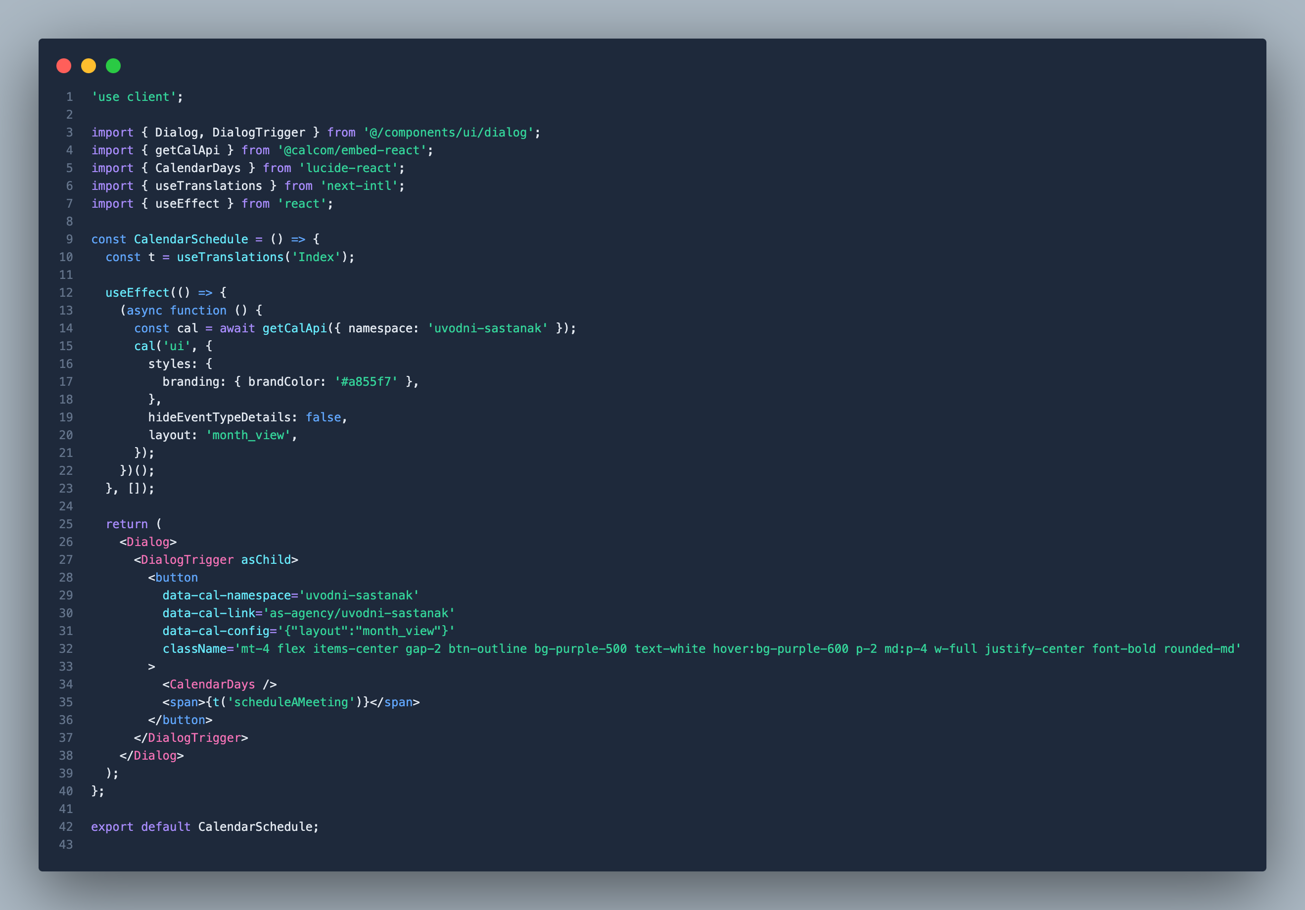Click the false value for hideEventTypeDetails
Viewport: 1305px width, 910px height.
pos(323,417)
